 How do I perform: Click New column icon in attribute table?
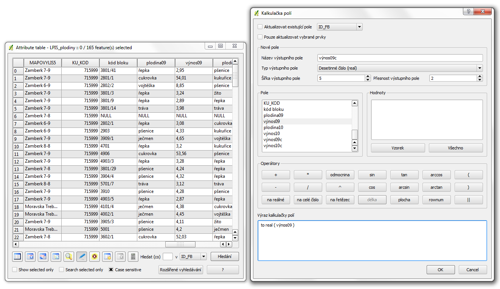[x=107, y=256]
